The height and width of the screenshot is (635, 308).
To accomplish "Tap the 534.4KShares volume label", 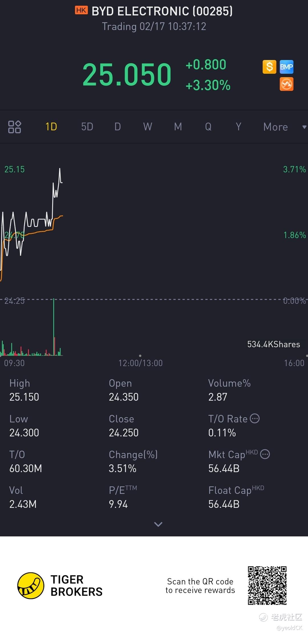I will pos(274,344).
